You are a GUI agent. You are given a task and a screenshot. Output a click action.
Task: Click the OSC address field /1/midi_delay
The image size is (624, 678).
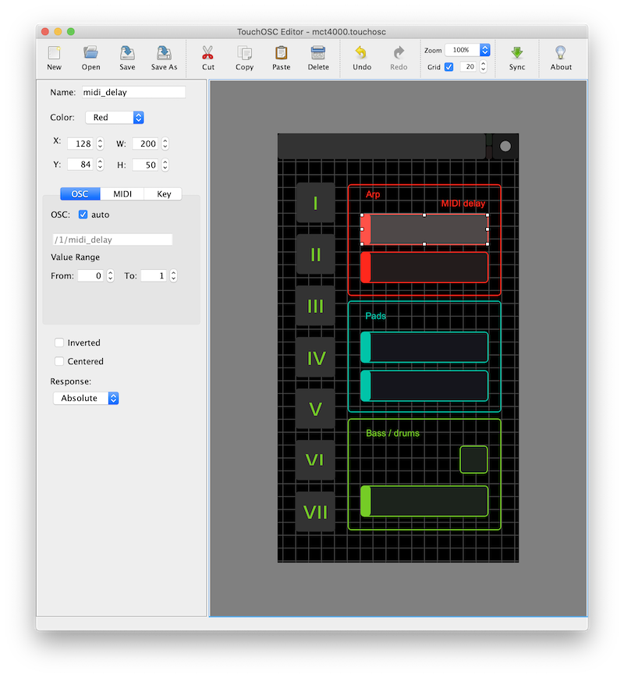[x=112, y=240]
